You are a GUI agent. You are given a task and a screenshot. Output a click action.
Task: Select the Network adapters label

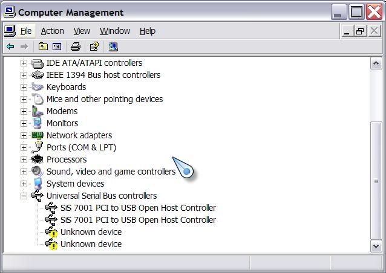point(79,135)
